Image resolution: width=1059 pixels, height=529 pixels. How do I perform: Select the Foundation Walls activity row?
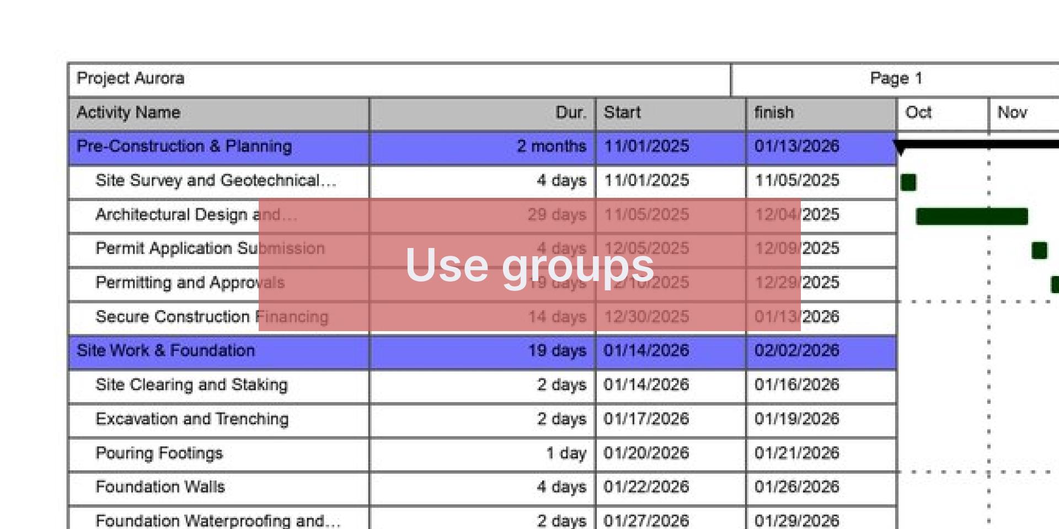[160, 487]
